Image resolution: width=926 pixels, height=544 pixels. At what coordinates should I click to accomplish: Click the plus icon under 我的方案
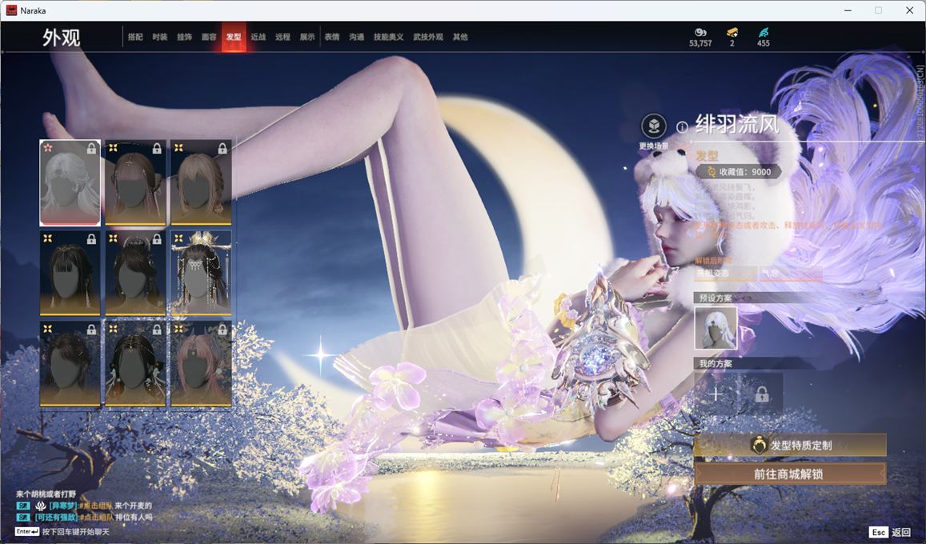[716, 394]
